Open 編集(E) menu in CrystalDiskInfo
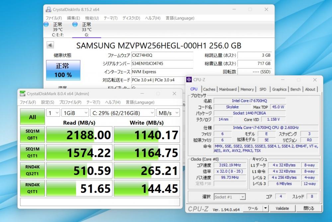Image resolution: width=332 pixels, height=222 pixels. (73, 18)
